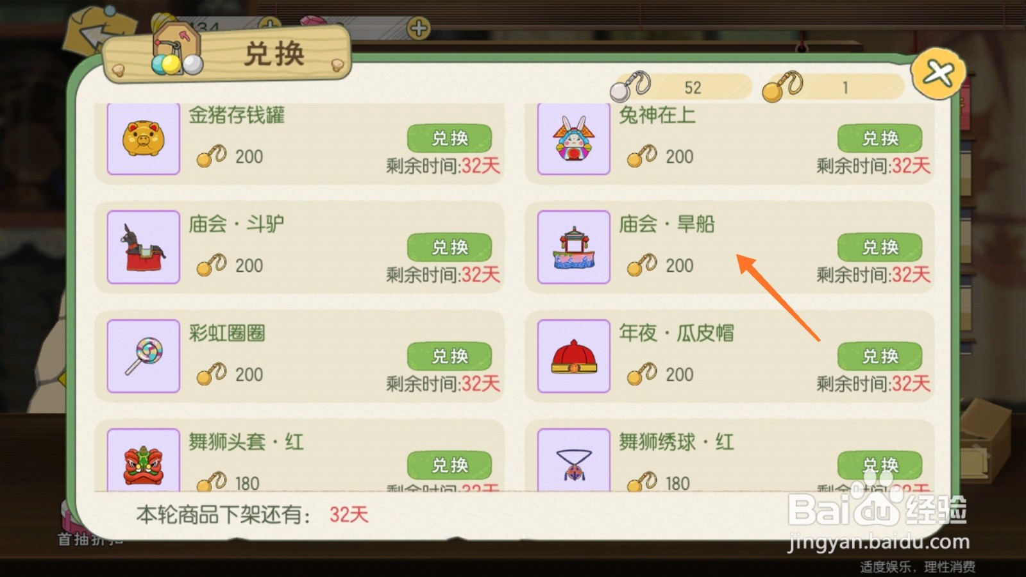Tap the golden piggy bank item icon
Image resolution: width=1026 pixels, height=577 pixels.
pos(144,138)
